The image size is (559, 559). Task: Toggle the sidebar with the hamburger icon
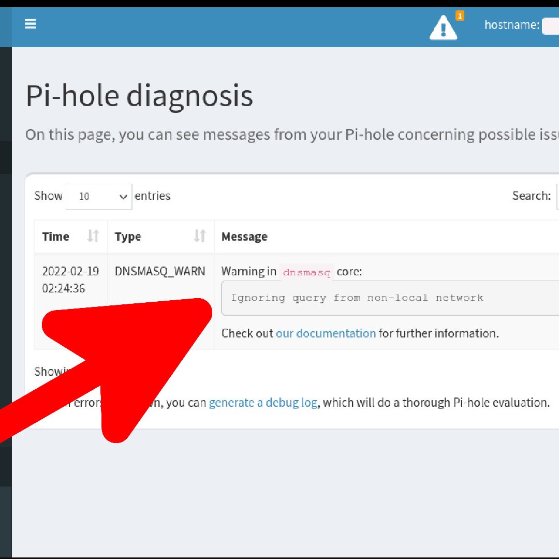tap(31, 24)
